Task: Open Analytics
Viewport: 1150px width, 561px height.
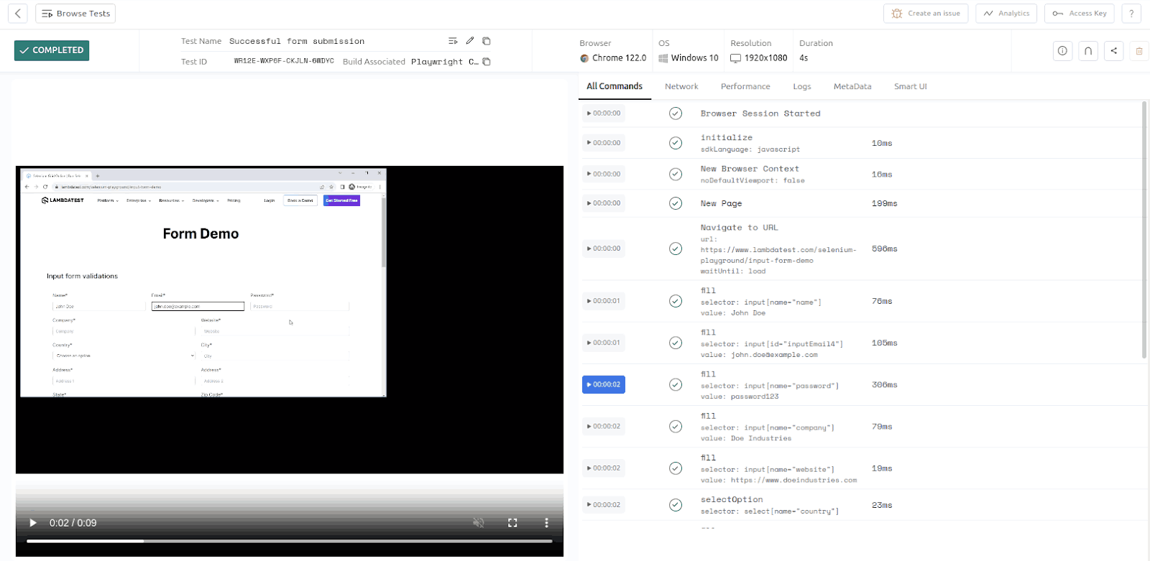Action: tap(1006, 13)
